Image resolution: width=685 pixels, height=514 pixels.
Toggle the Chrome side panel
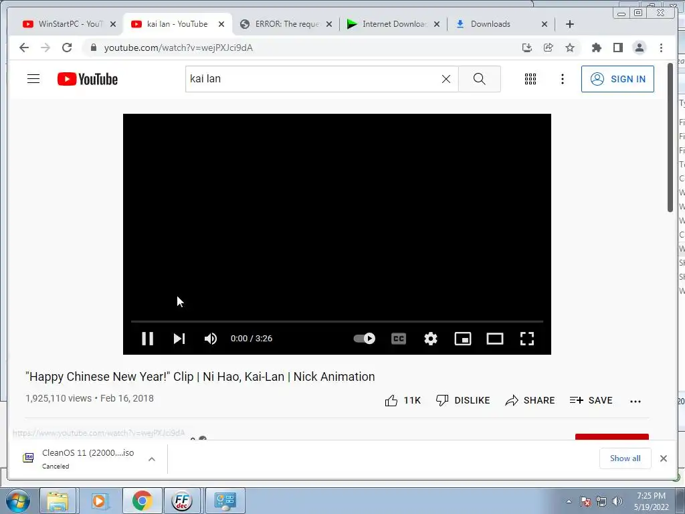tap(617, 48)
